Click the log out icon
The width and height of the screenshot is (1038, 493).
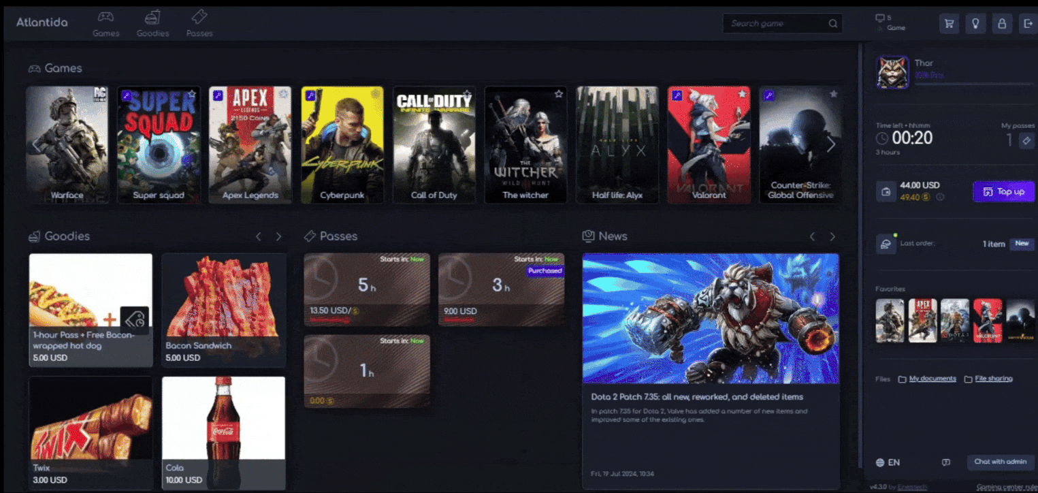1028,24
